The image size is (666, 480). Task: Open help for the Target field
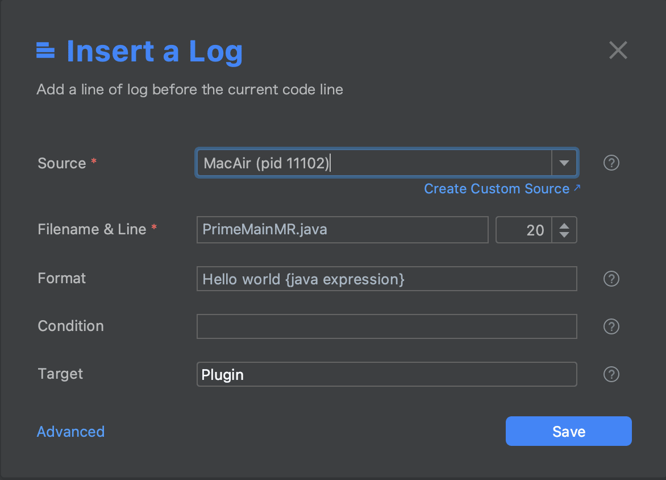tap(611, 374)
